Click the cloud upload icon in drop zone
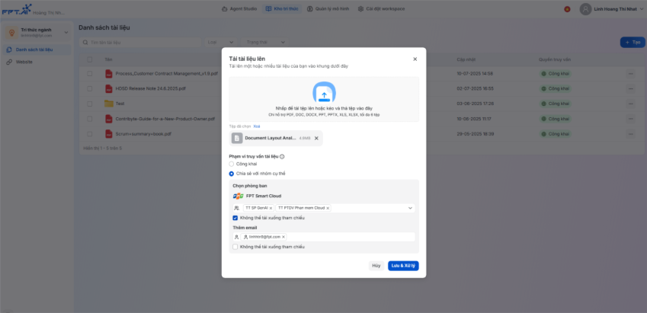 [324, 93]
